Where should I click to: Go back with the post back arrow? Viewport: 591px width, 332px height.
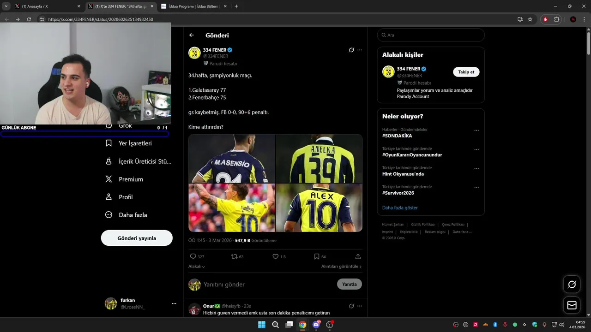pos(192,35)
